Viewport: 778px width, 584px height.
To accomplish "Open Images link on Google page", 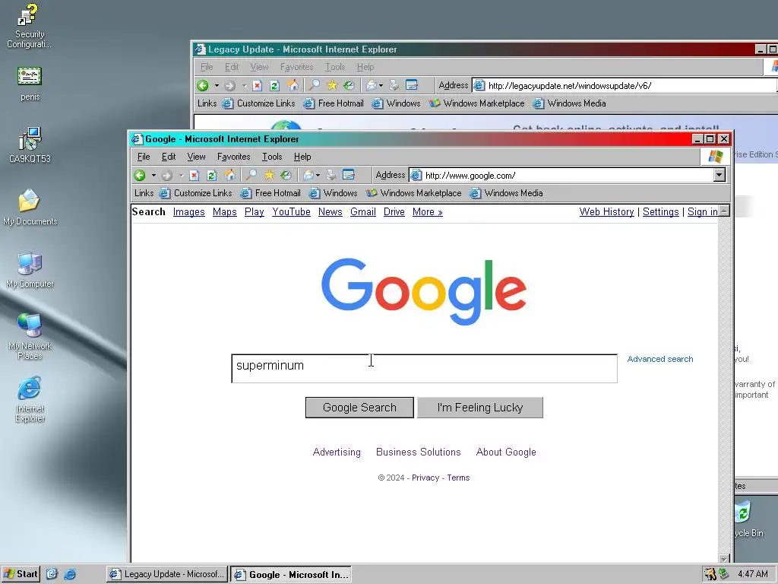I will coord(188,212).
